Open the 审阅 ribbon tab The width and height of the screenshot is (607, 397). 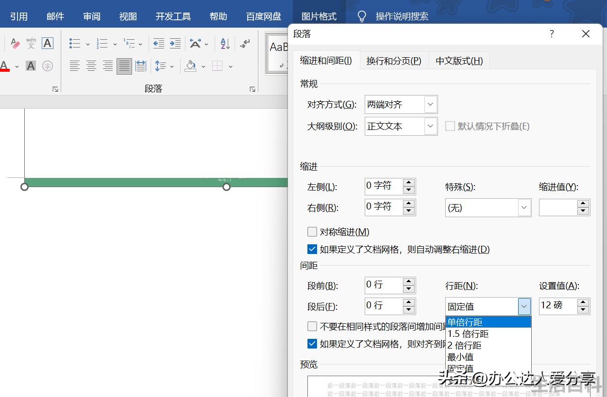92,16
